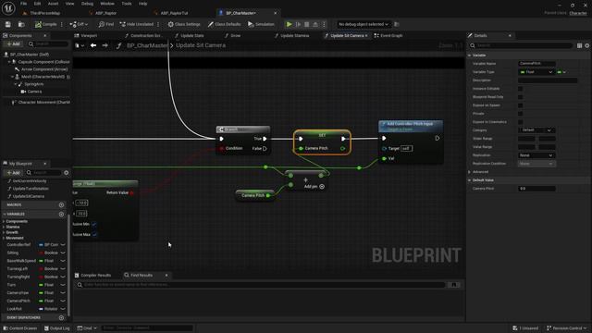
Task: Collapse the Variable section in Details
Action: coord(469,55)
